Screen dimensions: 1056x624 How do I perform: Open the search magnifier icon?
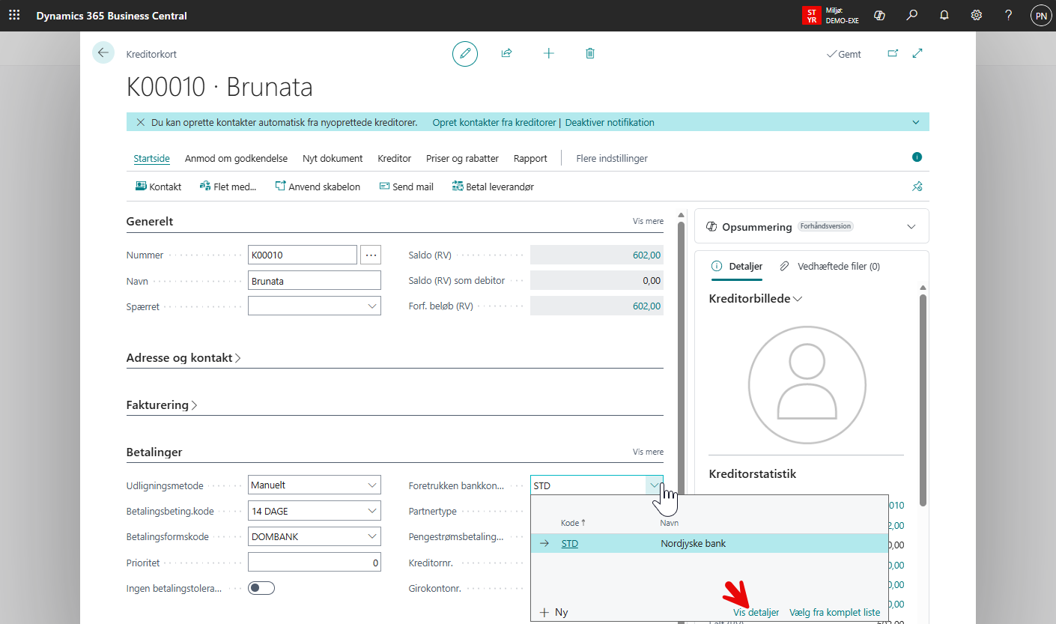pyautogui.click(x=911, y=16)
